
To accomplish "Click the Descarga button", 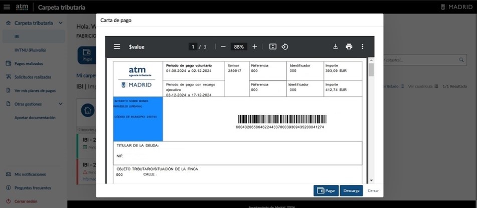I will [351, 191].
